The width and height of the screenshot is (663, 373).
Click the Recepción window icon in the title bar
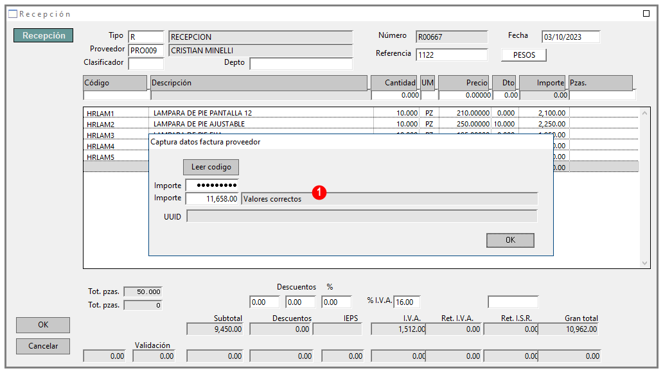13,14
